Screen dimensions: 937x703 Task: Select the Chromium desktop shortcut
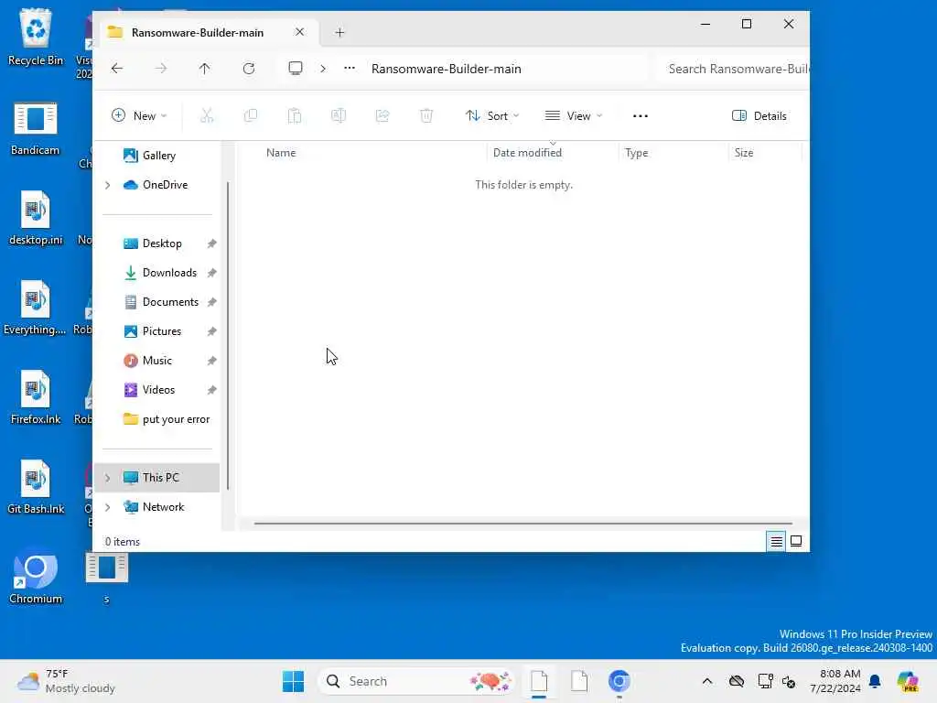click(36, 577)
